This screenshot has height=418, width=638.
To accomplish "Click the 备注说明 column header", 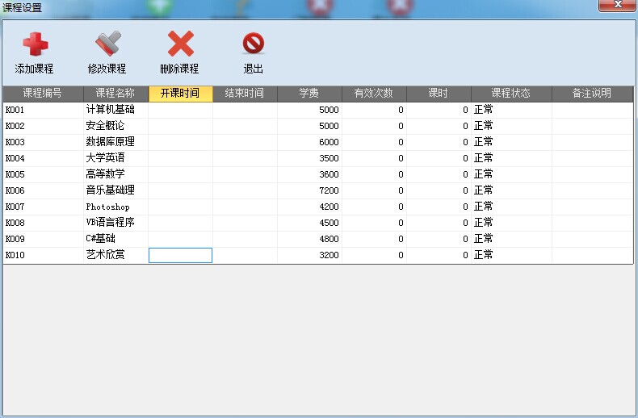I will [x=593, y=94].
